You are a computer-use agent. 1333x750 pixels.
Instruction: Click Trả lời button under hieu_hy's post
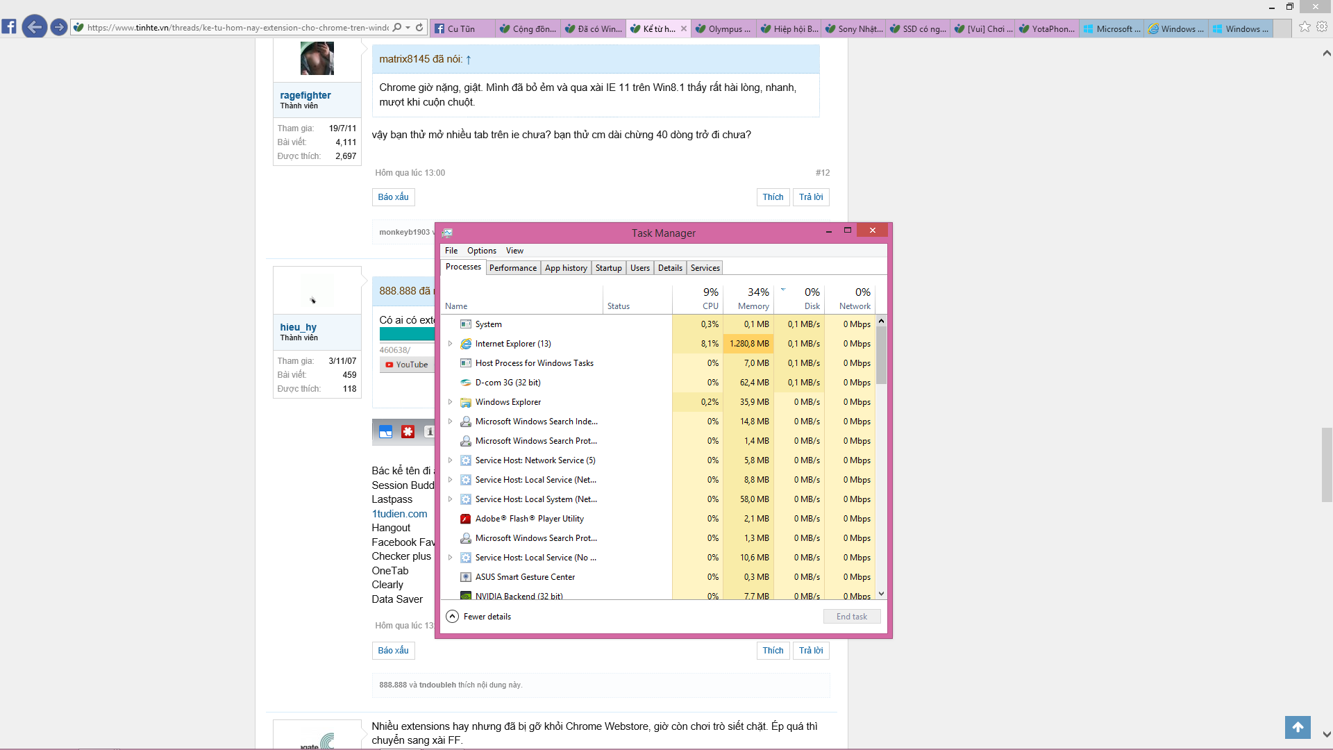[x=811, y=651]
